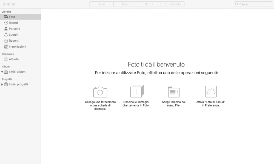This screenshot has height=164, width=274.
Task: Click the large iCloud photos icon
Action: (211, 91)
